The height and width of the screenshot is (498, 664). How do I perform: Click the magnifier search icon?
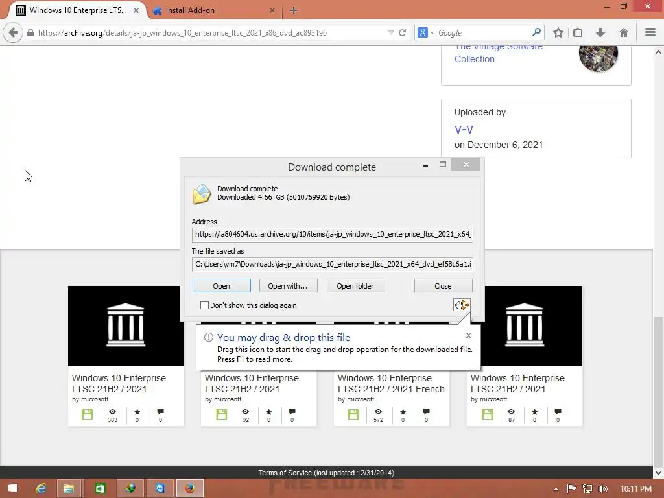[536, 32]
